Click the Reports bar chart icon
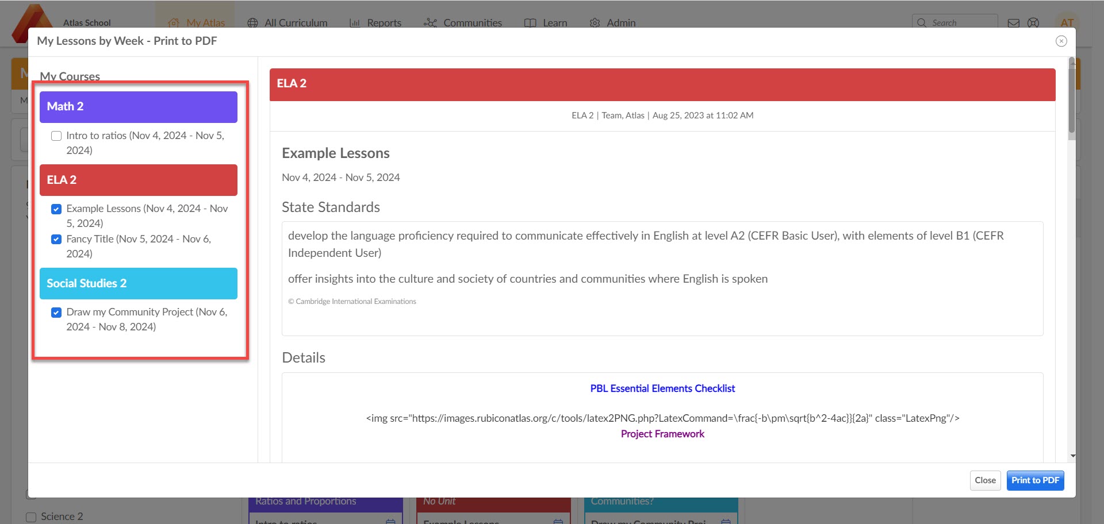The height and width of the screenshot is (524, 1104). tap(355, 23)
